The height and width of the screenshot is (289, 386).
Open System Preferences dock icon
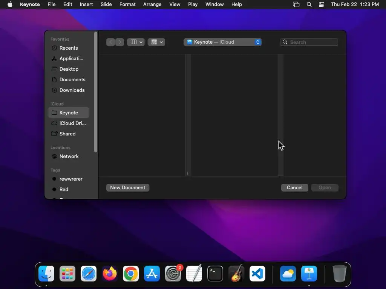click(173, 274)
